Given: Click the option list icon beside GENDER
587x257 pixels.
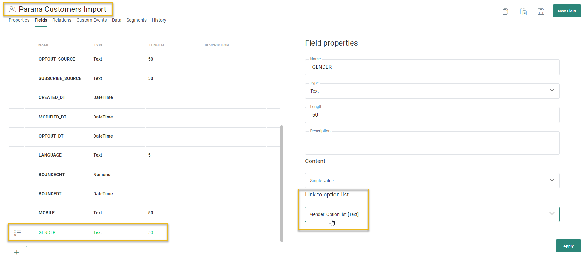Looking at the screenshot, I should pyautogui.click(x=17, y=233).
